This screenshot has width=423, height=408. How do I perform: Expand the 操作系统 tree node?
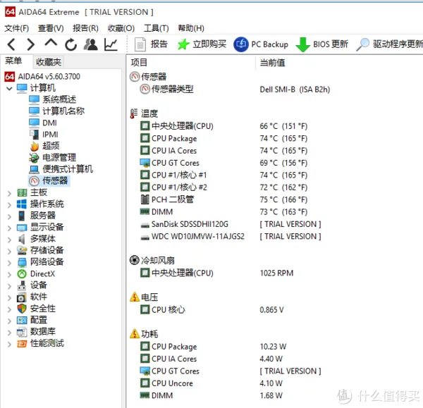pyautogui.click(x=9, y=204)
